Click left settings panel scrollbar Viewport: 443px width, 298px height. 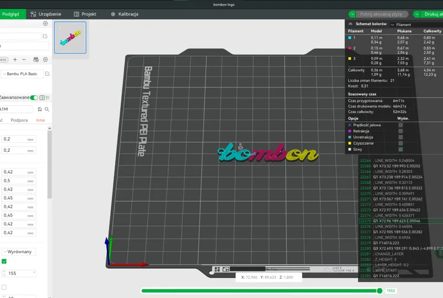[49, 164]
